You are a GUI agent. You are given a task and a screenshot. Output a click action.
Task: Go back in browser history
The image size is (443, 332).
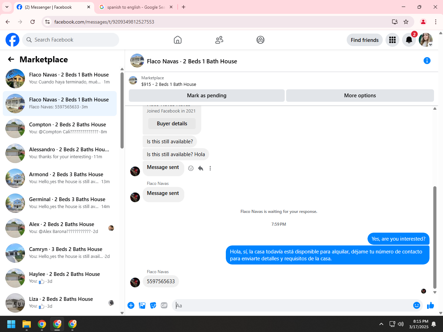[8, 22]
